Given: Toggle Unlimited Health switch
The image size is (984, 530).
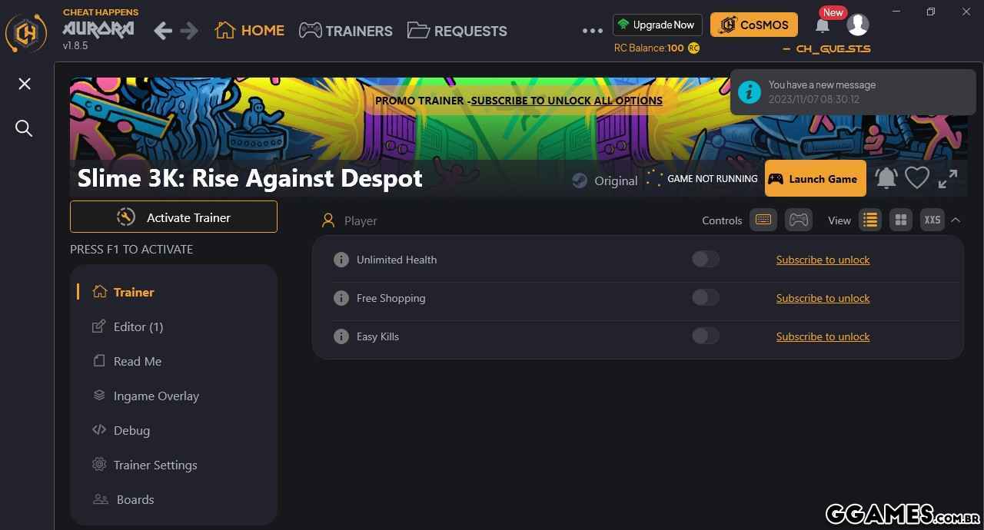Looking at the screenshot, I should (706, 259).
